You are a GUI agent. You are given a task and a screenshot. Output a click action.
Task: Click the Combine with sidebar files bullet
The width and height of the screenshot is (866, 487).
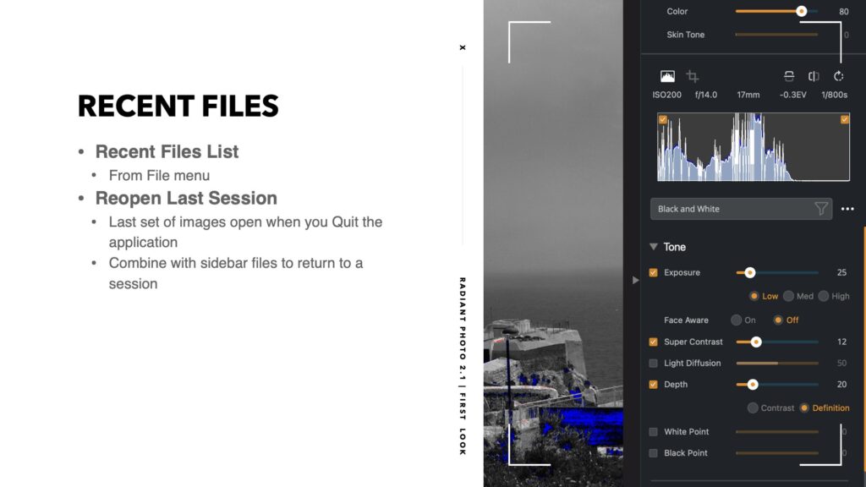236,273
